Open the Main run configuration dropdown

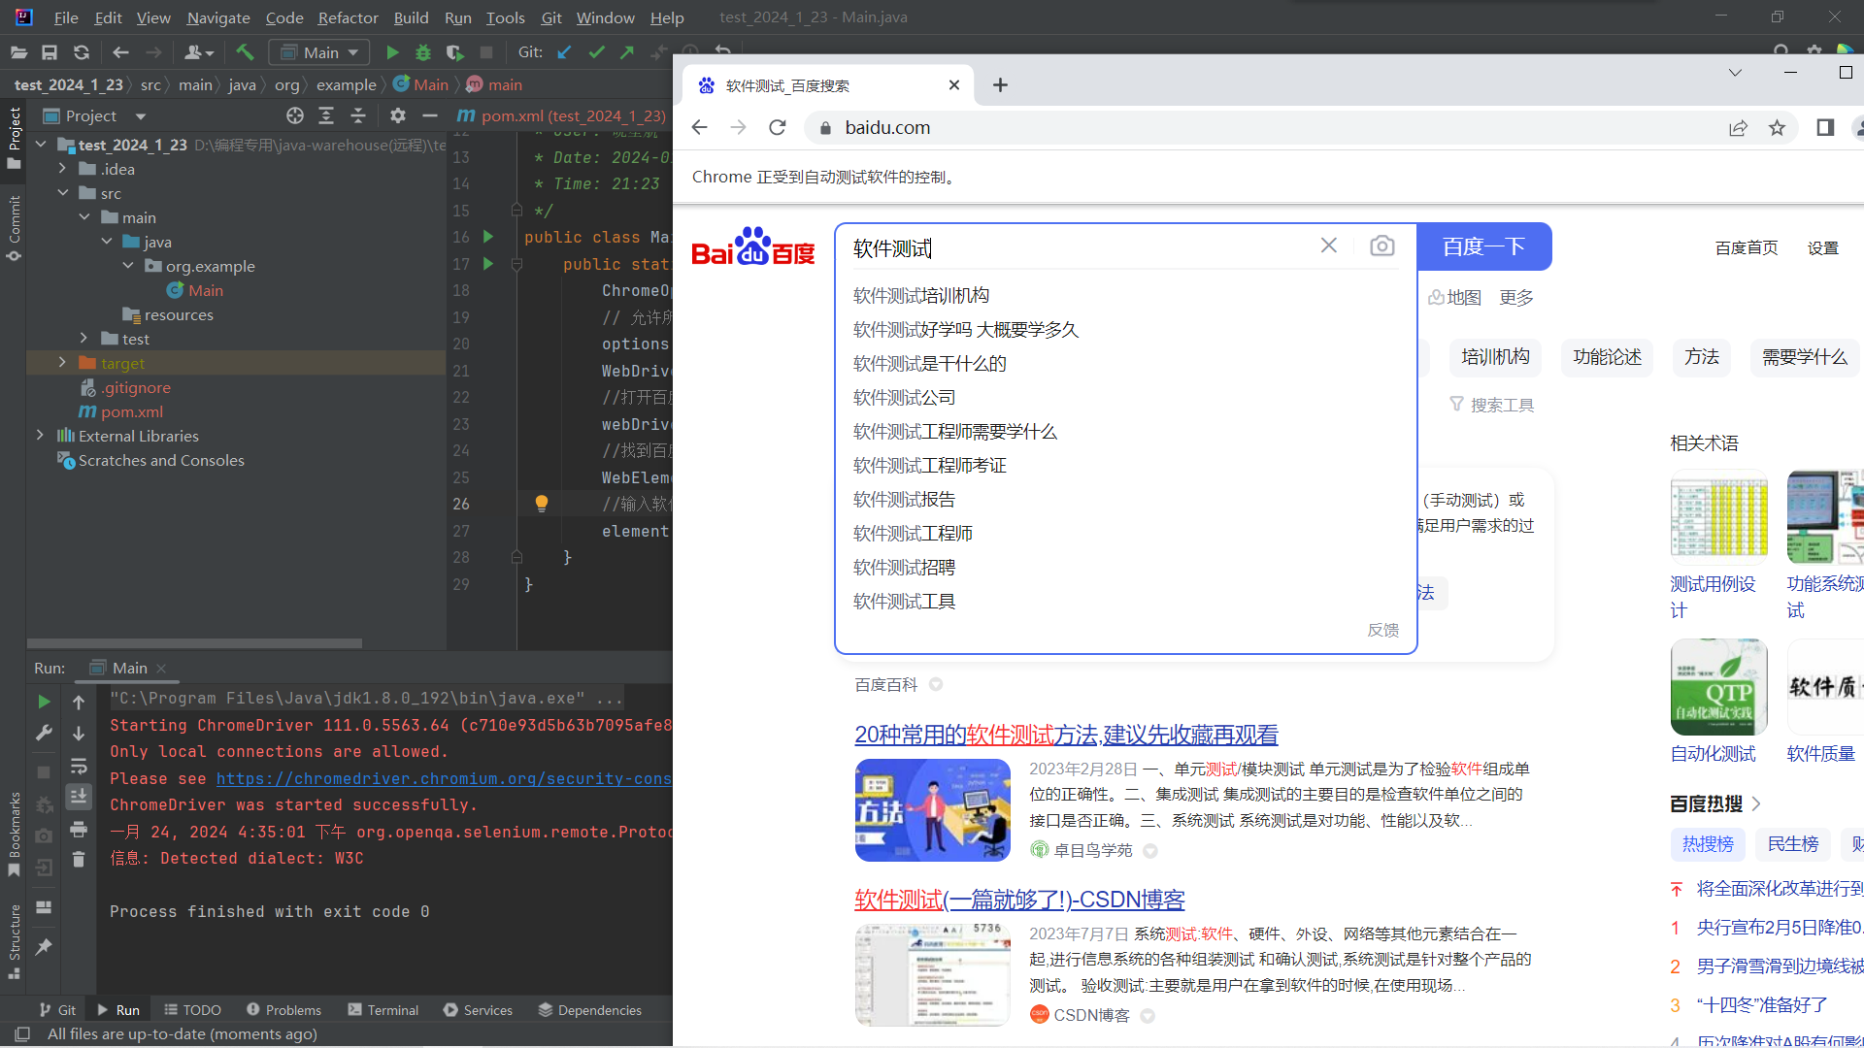317,52
